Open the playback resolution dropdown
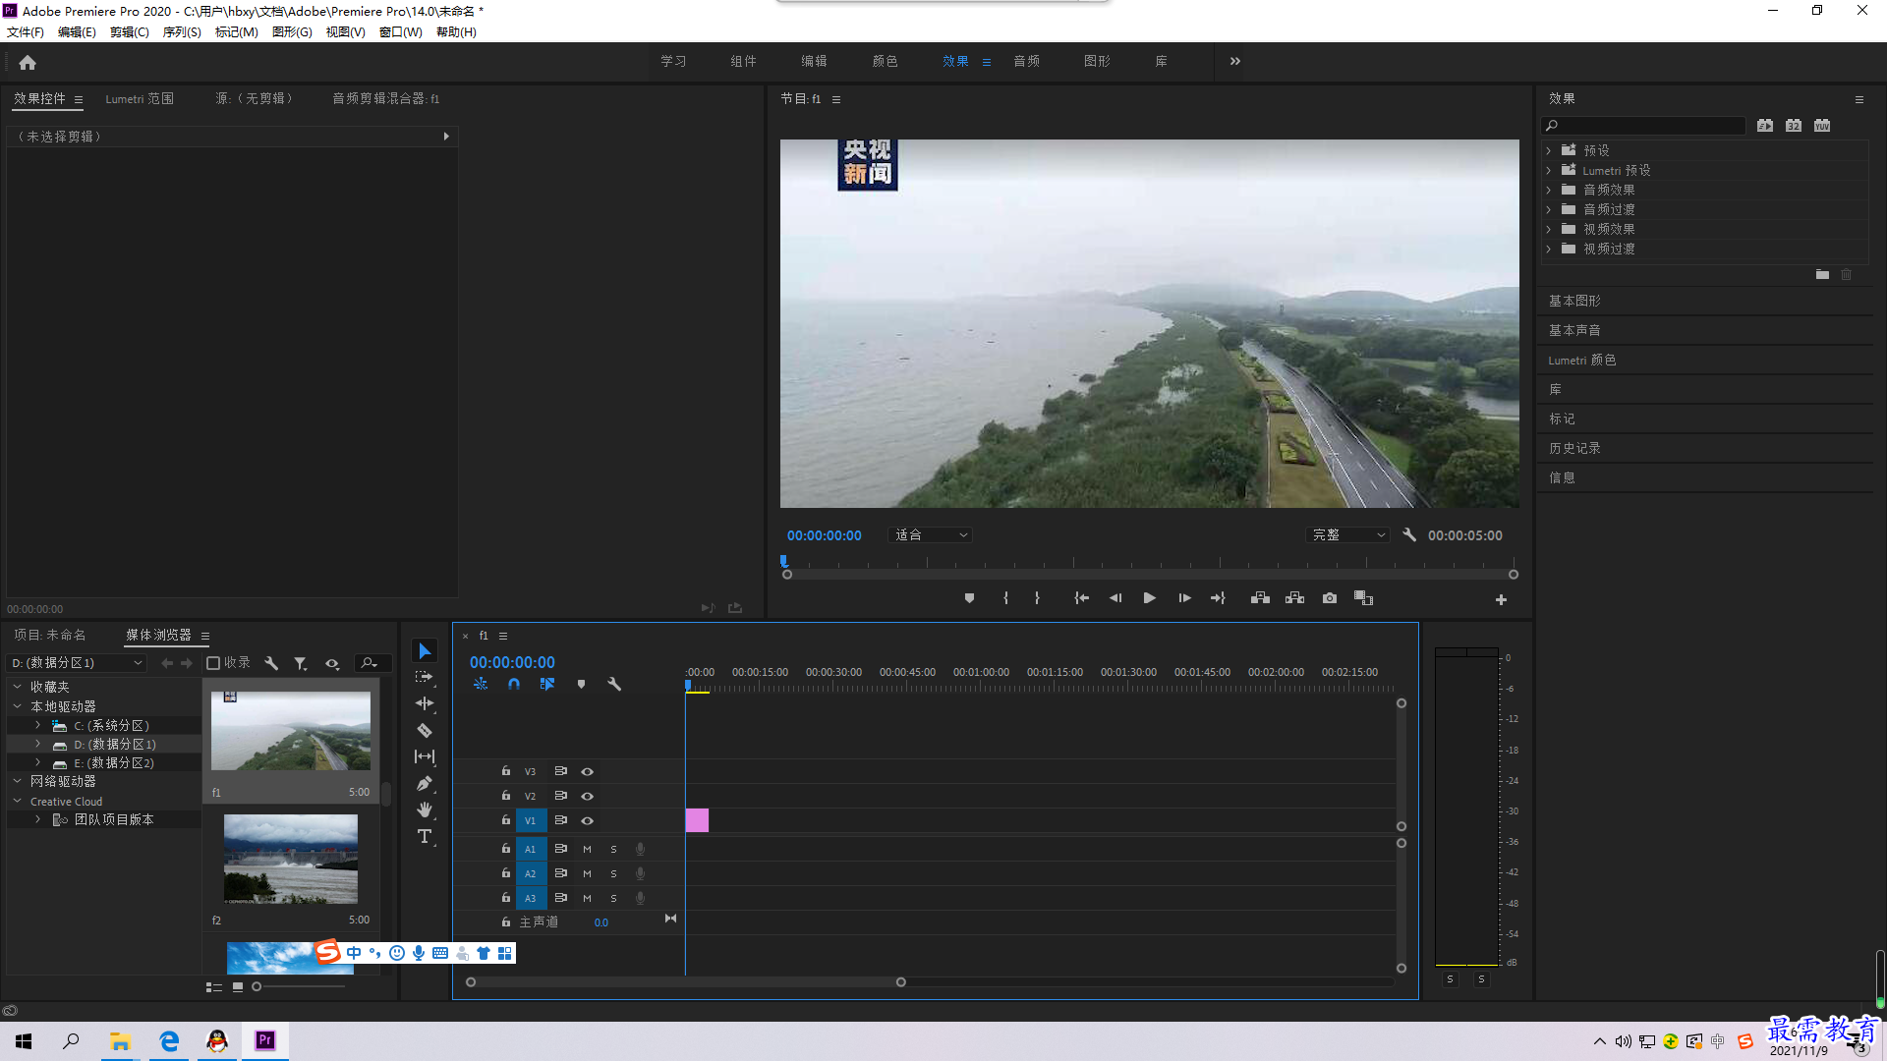 click(1348, 535)
